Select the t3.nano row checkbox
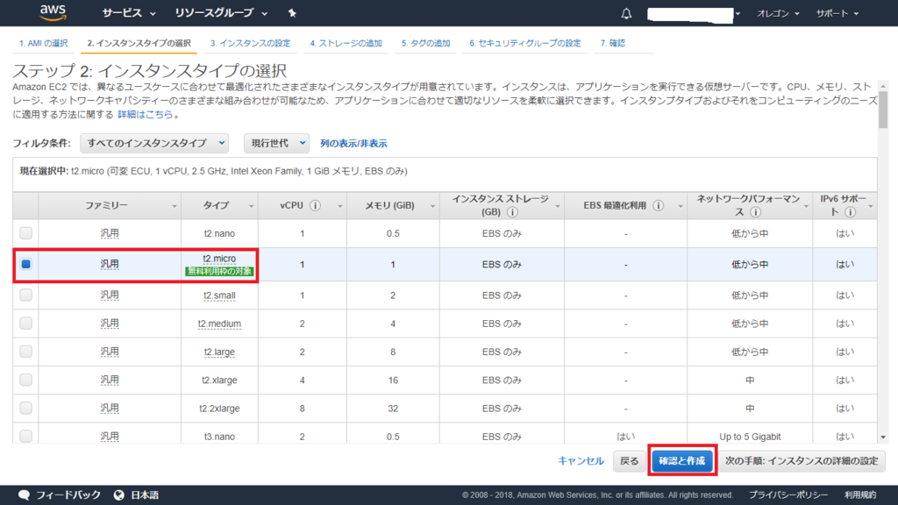The width and height of the screenshot is (898, 505). pyautogui.click(x=25, y=436)
